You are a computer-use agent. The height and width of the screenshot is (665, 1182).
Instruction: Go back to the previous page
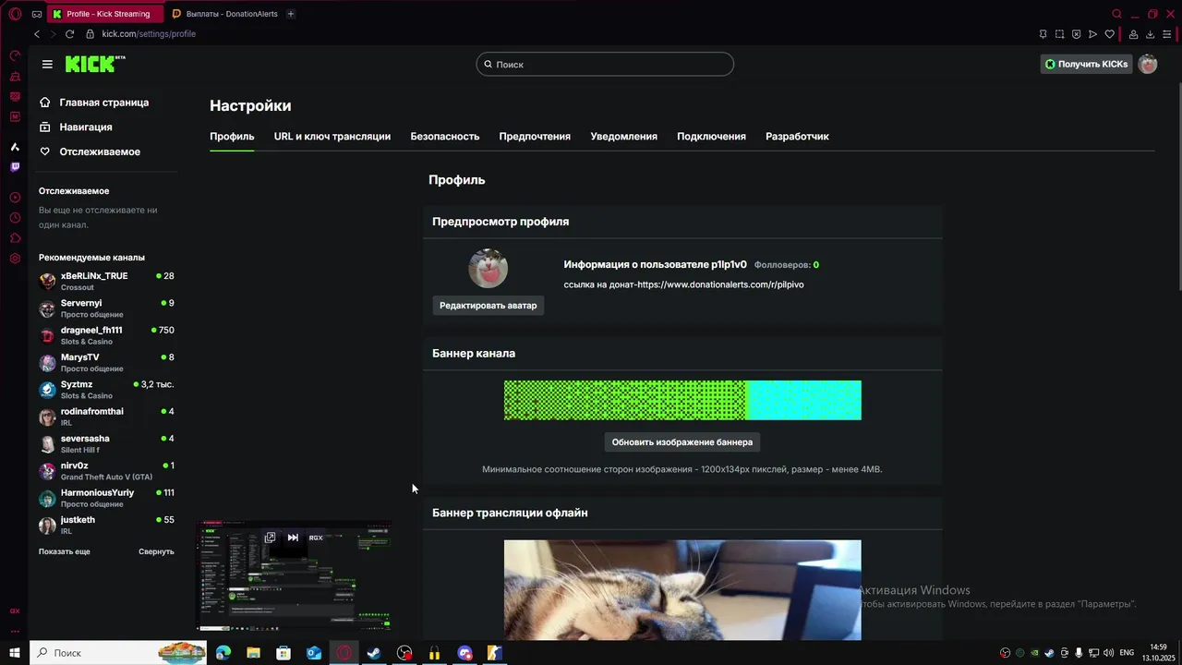click(37, 34)
